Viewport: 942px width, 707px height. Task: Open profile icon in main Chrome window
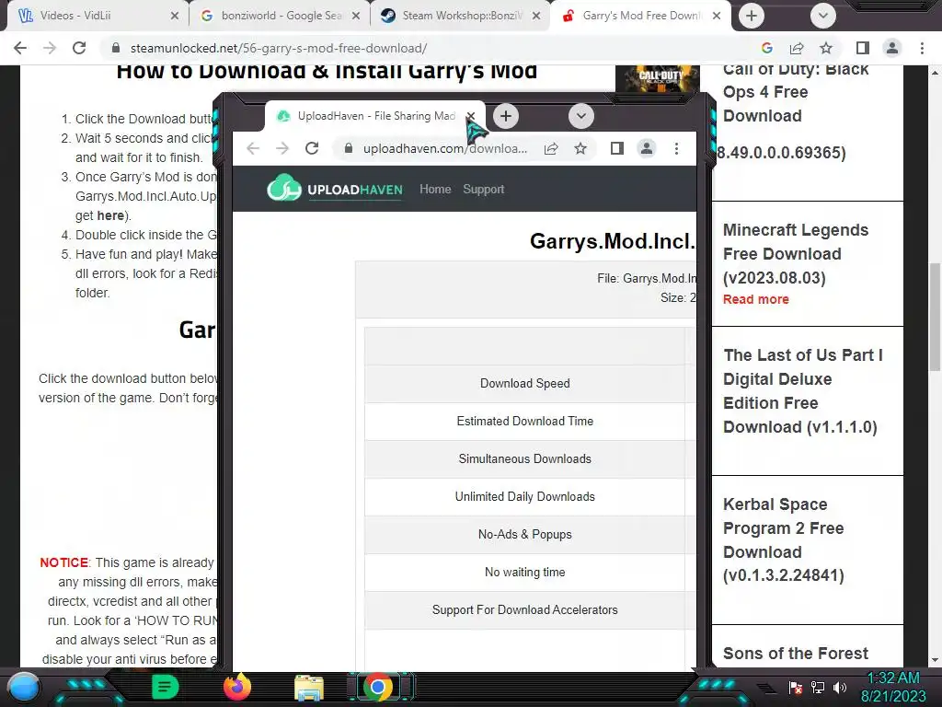[x=892, y=48]
